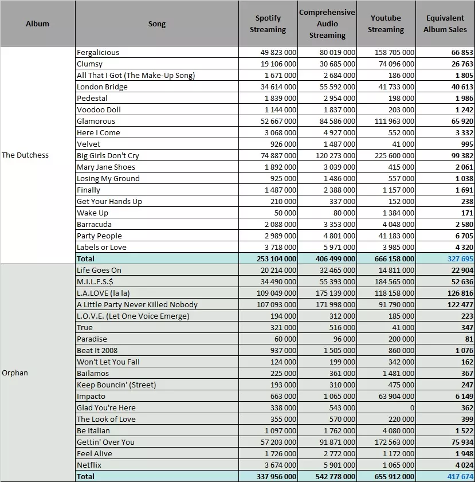
Task: Select Youtube total 655 912 000
Action: click(386, 476)
